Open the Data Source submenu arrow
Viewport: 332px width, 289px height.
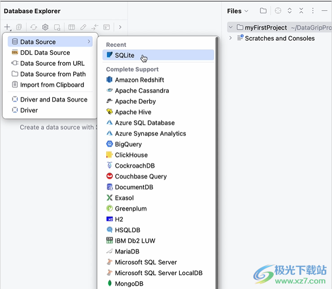click(89, 41)
